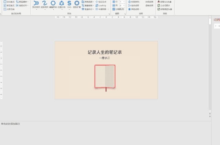
Task: Click the 标记交点 mark intersections icon
Action: click(x=97, y=2)
